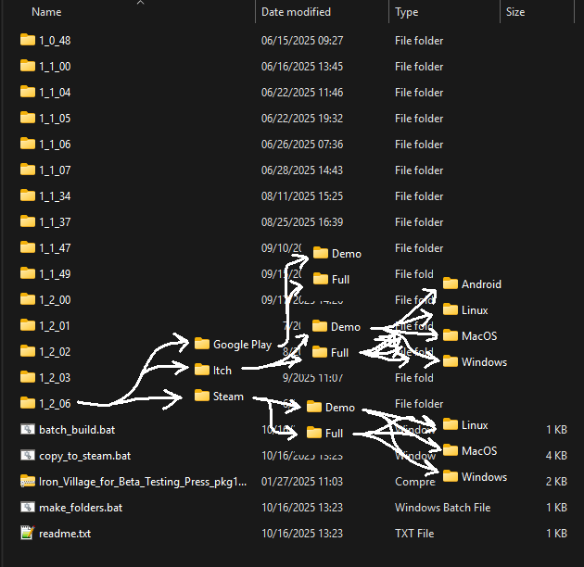Click the notepad icon of readme.txt
Viewport: 584px width, 567px height.
coord(28,533)
